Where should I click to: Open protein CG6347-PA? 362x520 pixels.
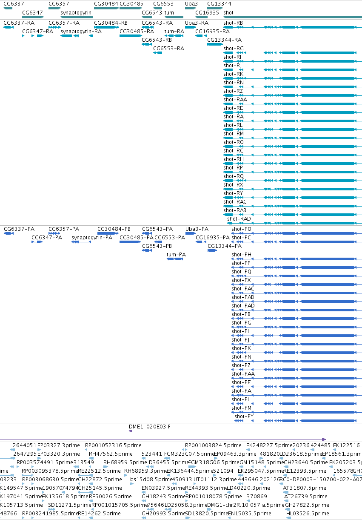click(47, 237)
